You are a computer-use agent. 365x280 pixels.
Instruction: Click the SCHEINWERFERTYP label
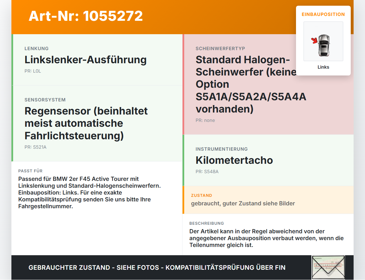(220, 48)
